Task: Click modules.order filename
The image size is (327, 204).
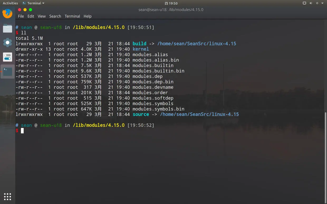Action: (150, 93)
